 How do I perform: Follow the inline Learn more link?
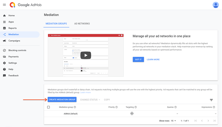coord(85,93)
